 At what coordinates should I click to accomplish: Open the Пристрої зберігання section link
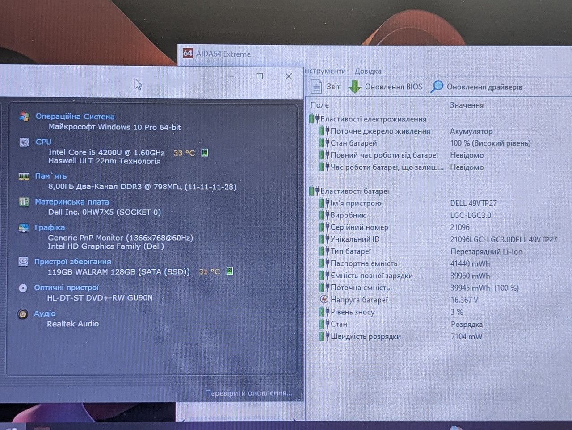[x=73, y=262]
